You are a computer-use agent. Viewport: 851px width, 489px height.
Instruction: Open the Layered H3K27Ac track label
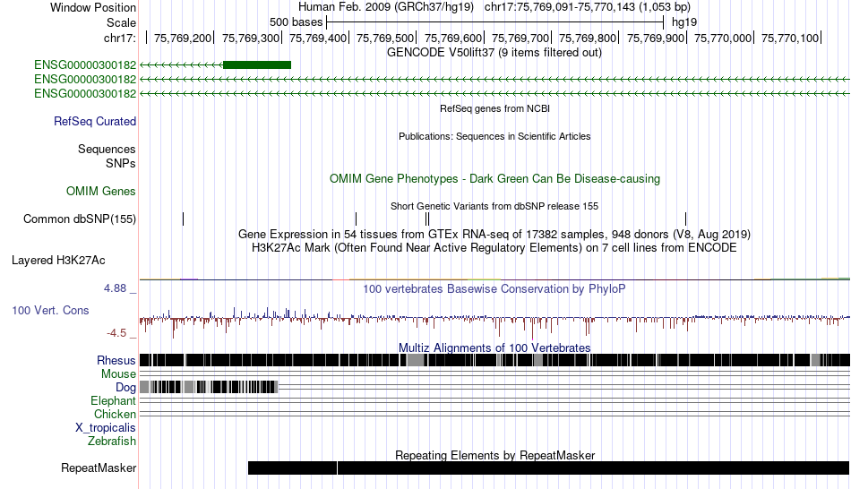58,261
